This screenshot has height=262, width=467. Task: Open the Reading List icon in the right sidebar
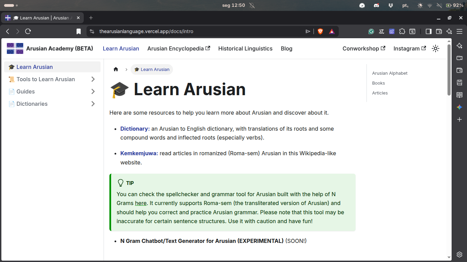(x=459, y=95)
